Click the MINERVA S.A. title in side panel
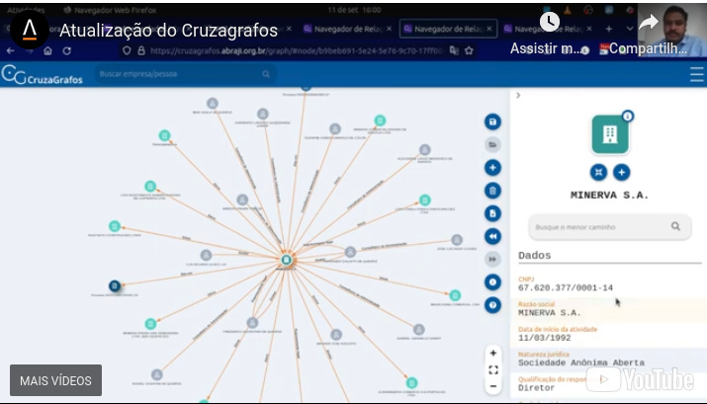 pos(610,195)
